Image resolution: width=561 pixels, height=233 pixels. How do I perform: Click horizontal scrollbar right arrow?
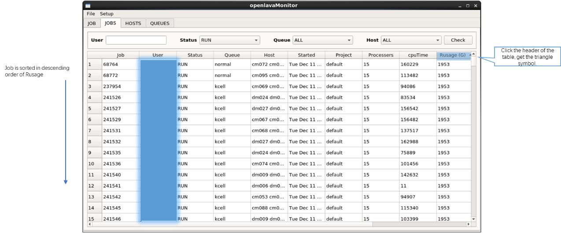[x=468, y=224]
